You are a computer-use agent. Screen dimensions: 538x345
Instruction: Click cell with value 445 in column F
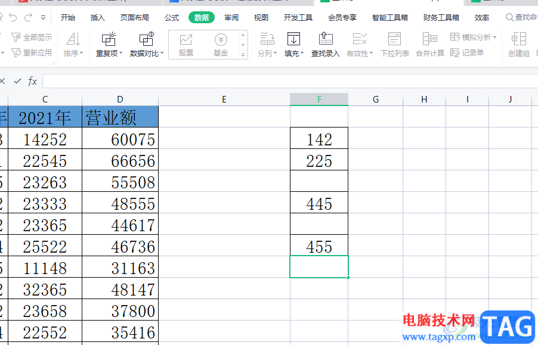(319, 203)
